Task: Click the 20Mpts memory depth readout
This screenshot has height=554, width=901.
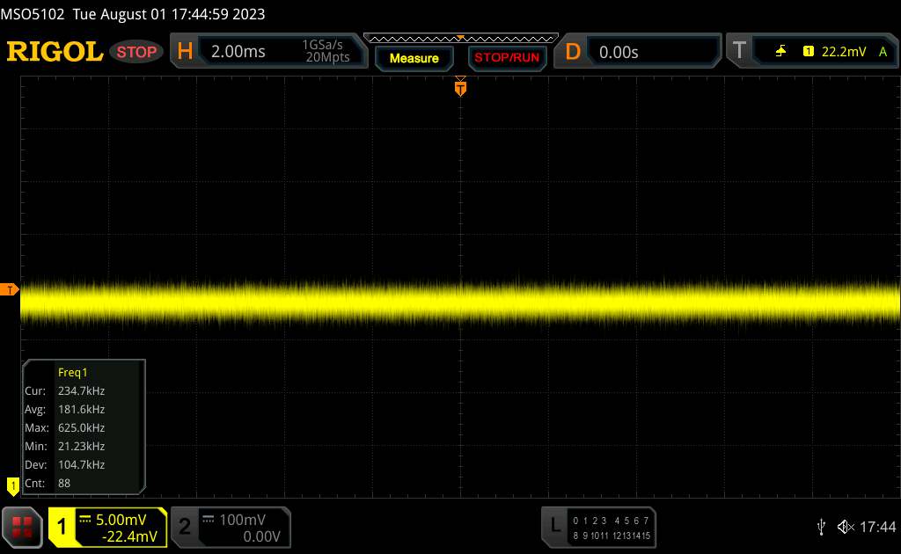Action: [x=327, y=57]
